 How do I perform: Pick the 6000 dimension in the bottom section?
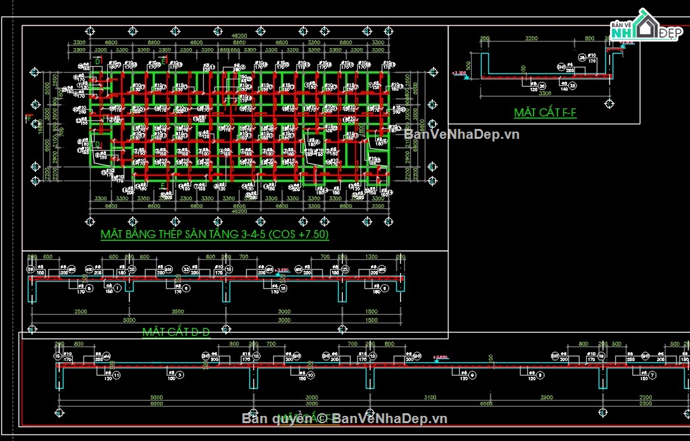pos(486,403)
